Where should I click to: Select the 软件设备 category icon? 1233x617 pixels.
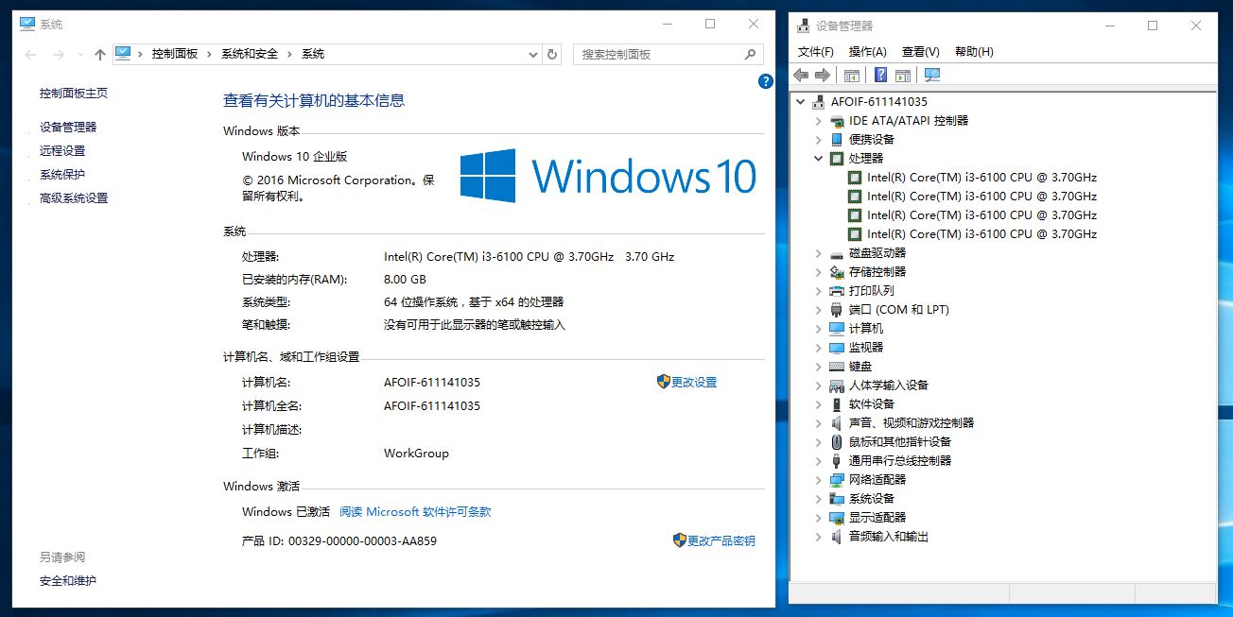tap(837, 403)
